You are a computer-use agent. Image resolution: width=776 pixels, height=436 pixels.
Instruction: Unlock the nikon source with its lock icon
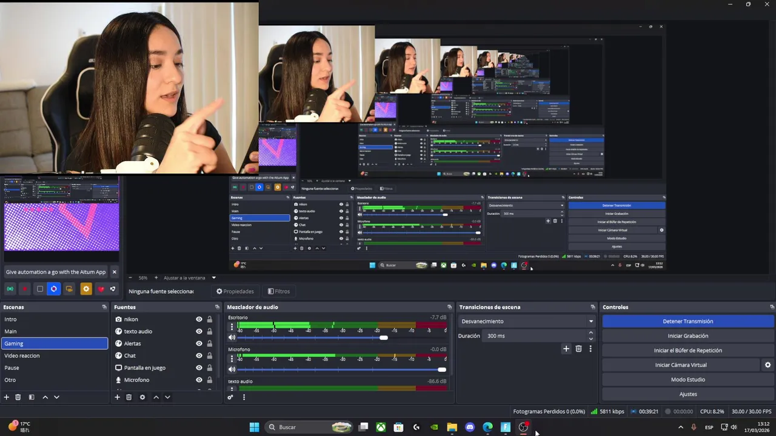point(210,319)
